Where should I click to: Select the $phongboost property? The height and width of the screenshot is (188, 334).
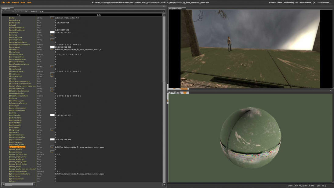click(15, 176)
